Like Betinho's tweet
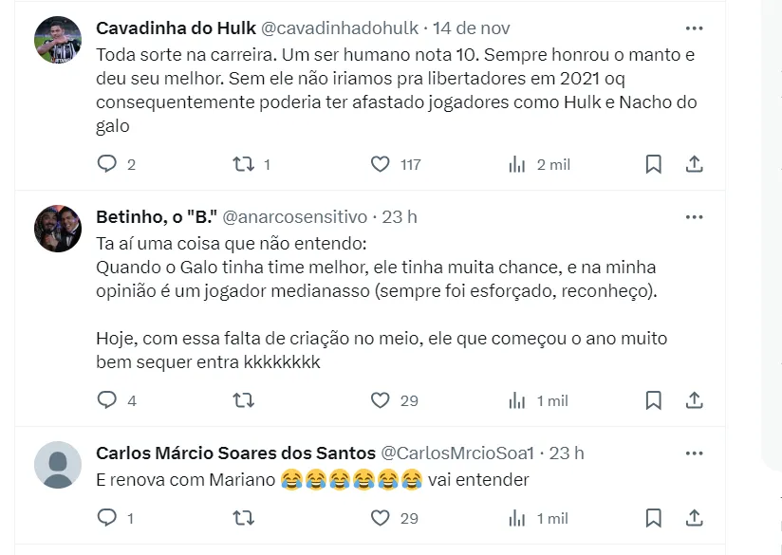The width and height of the screenshot is (782, 555). [380, 400]
